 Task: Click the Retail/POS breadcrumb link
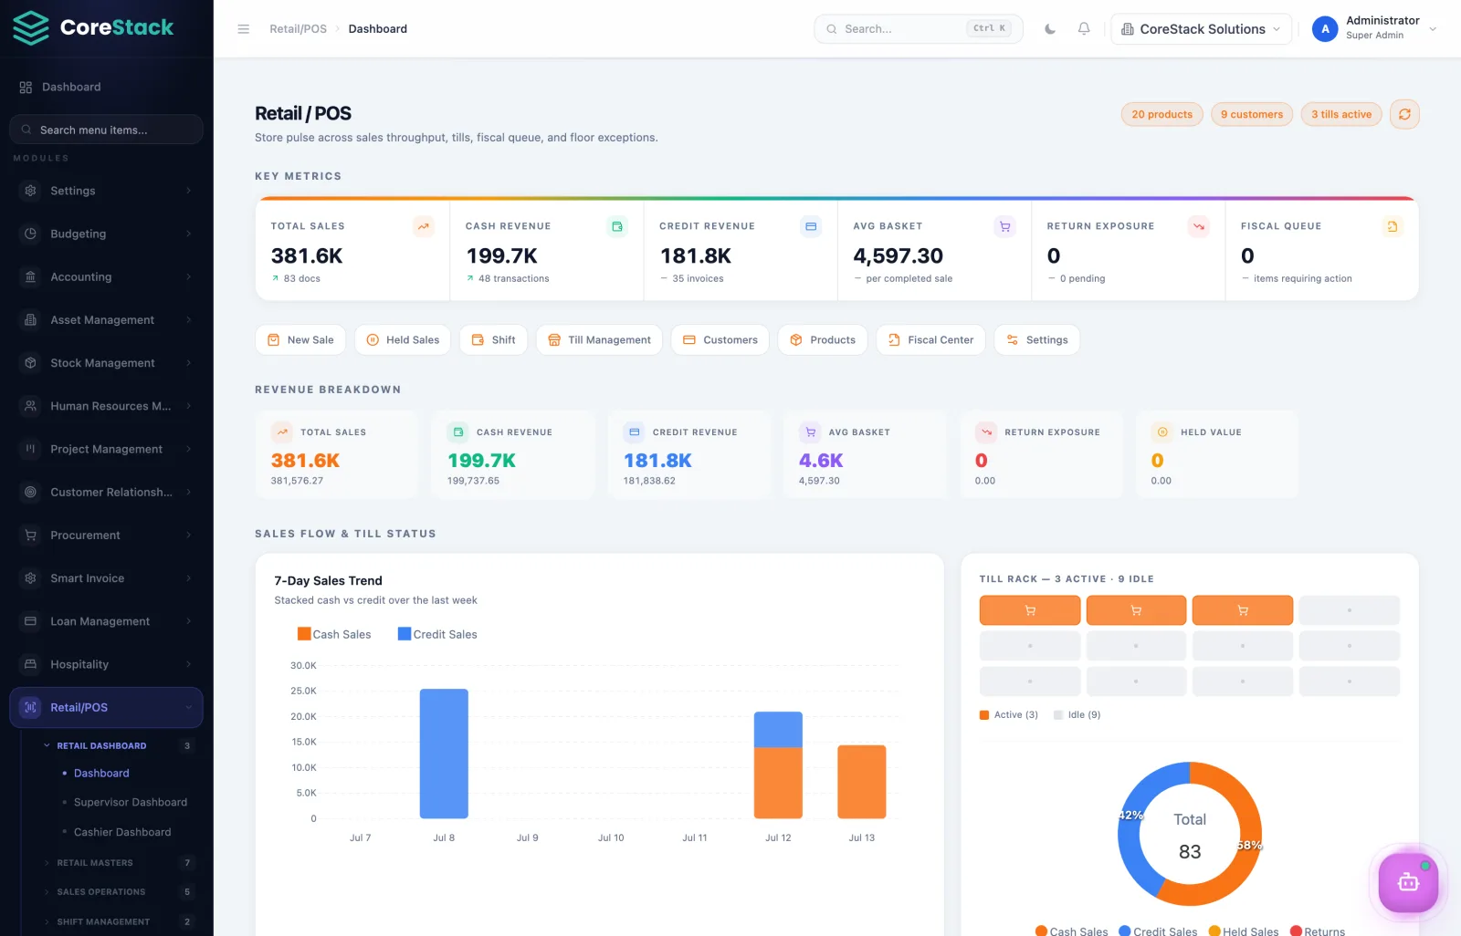(298, 29)
